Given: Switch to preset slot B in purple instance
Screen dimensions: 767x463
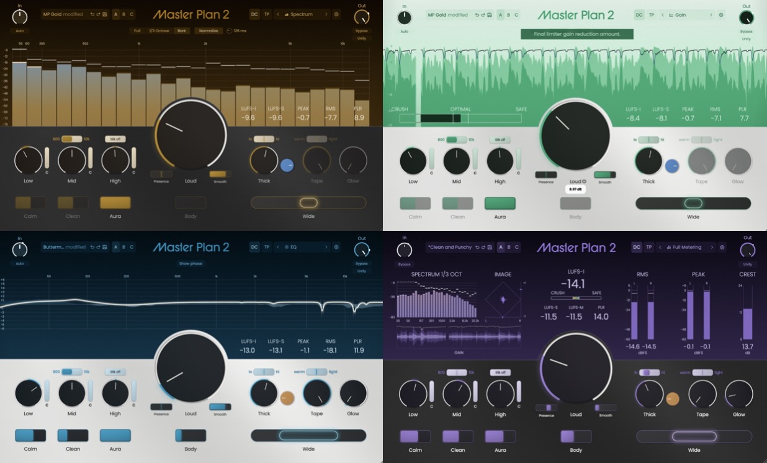Looking at the screenshot, I should coord(509,247).
